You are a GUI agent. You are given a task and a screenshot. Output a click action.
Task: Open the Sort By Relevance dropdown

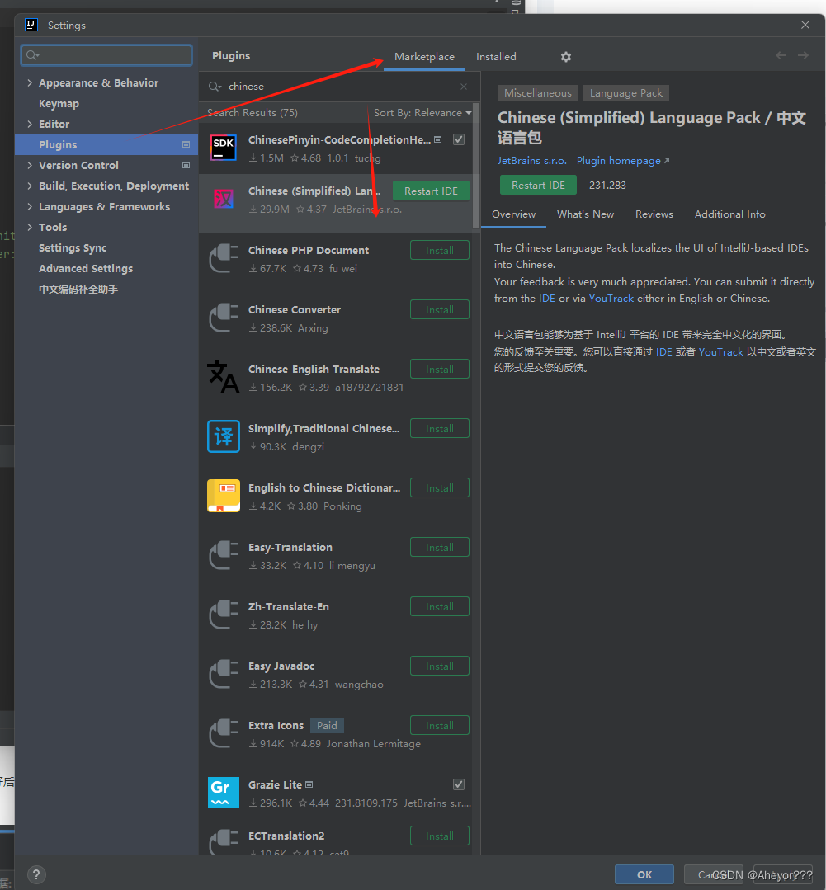[x=422, y=113]
